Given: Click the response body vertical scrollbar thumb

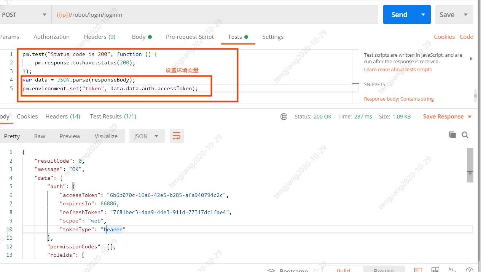Looking at the screenshot, I should [x=470, y=165].
